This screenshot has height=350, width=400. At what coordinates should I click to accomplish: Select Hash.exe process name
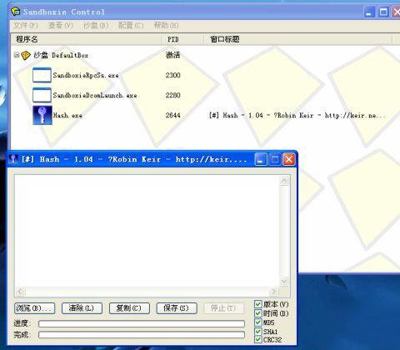pyautogui.click(x=67, y=115)
